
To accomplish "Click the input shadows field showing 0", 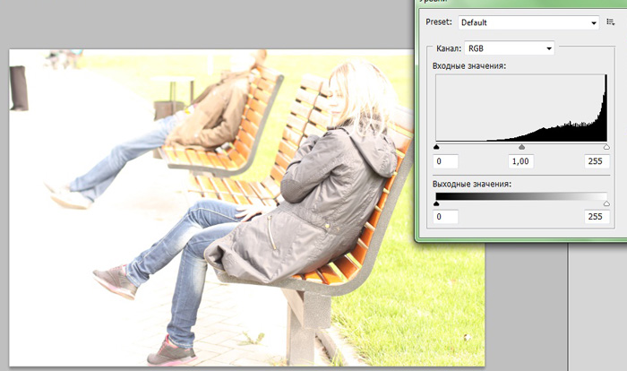I will click(445, 161).
